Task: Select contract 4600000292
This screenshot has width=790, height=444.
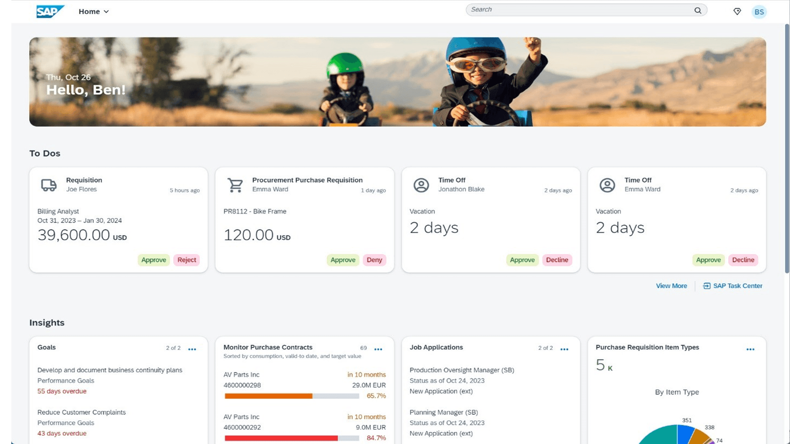Action: 242,428
